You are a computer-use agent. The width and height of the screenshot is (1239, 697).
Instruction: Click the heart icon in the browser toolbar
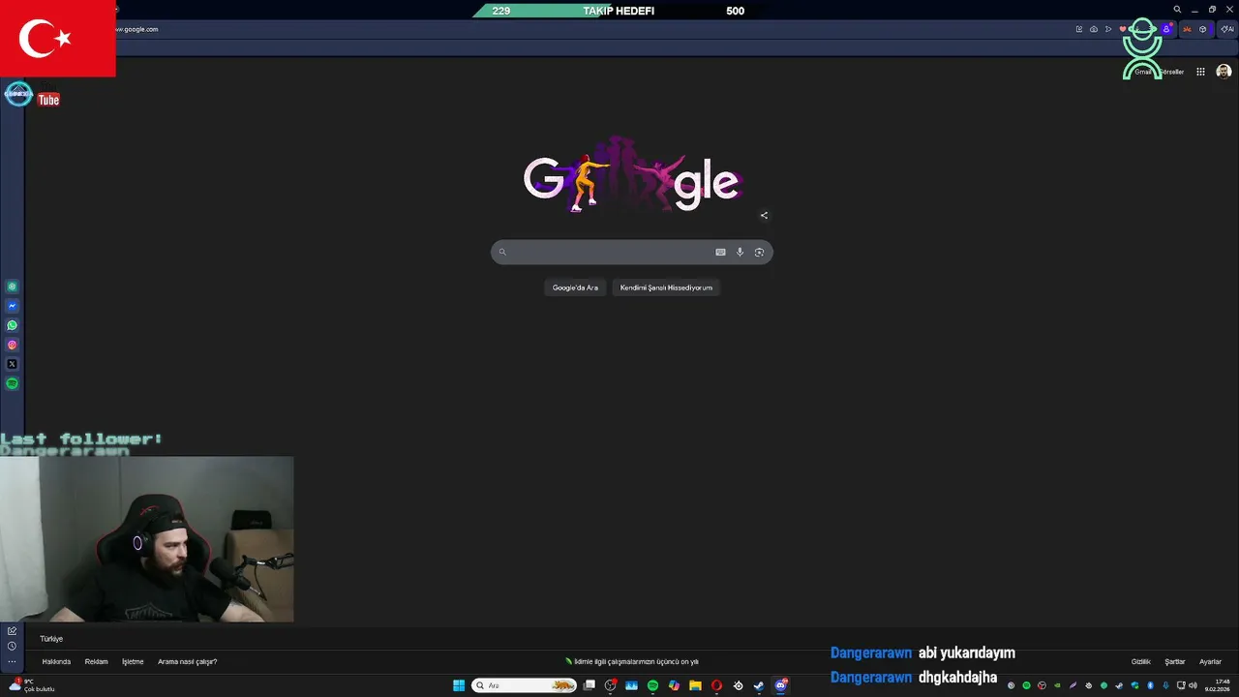coord(1123,29)
